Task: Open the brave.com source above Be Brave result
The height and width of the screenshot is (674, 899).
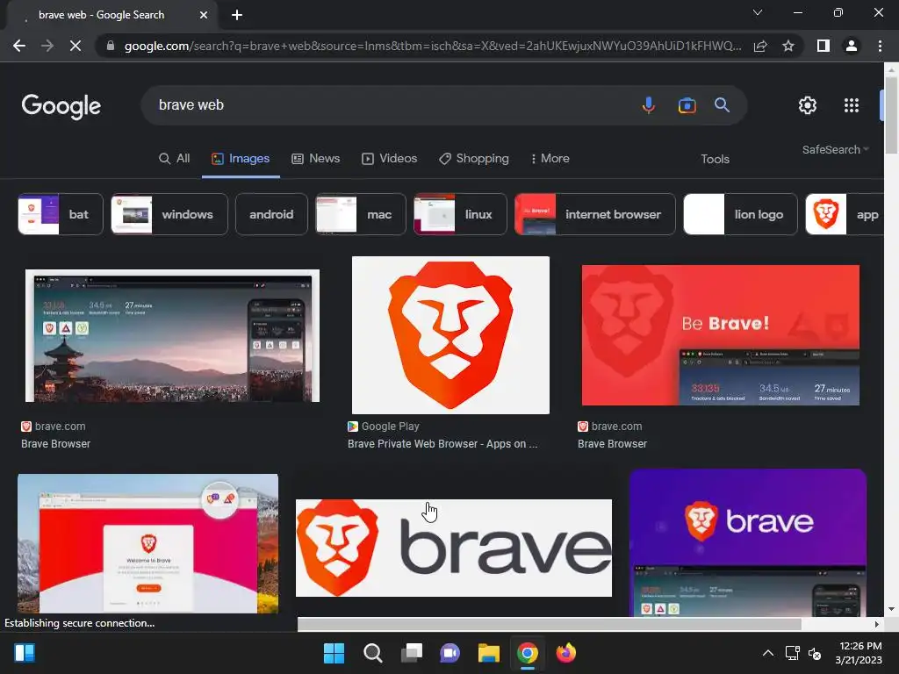Action: [x=610, y=427]
